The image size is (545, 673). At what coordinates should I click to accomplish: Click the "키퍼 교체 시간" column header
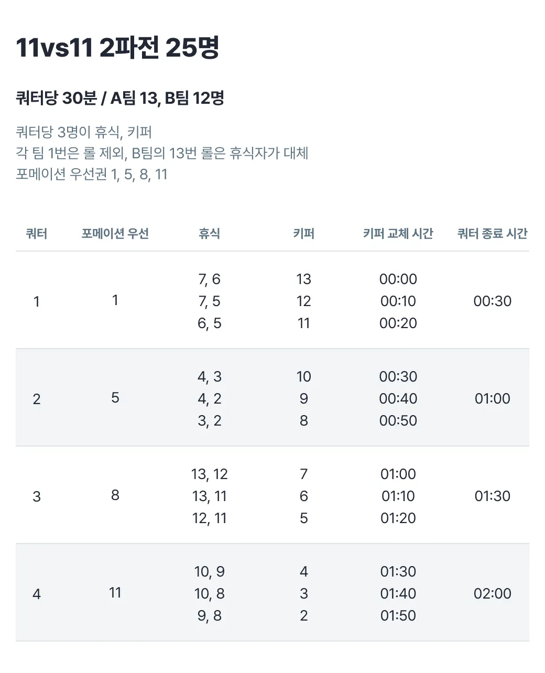coord(398,234)
